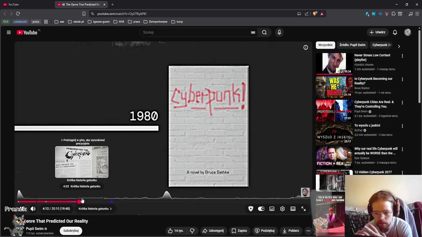Screen dimensions: 422x237
Task: Click the Podziękuj thanks button
Action: 264,231
